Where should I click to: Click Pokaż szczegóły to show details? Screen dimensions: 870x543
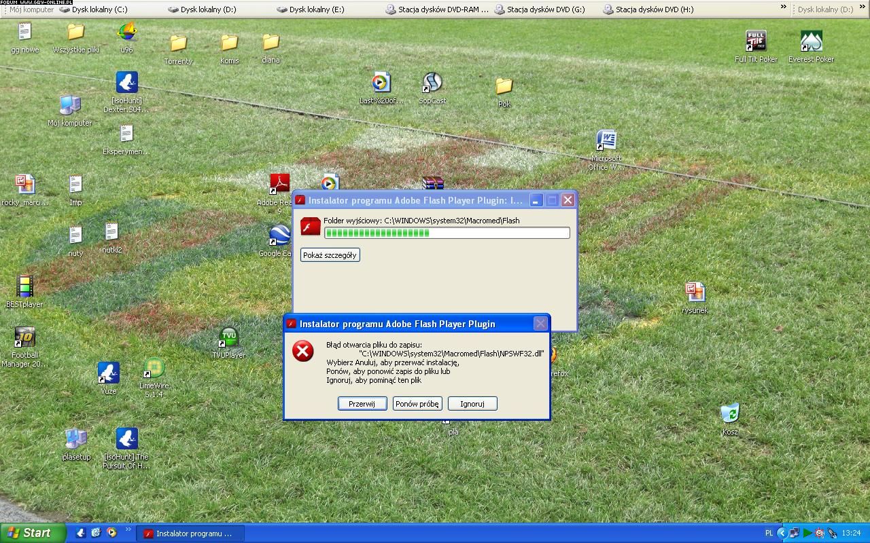point(330,255)
